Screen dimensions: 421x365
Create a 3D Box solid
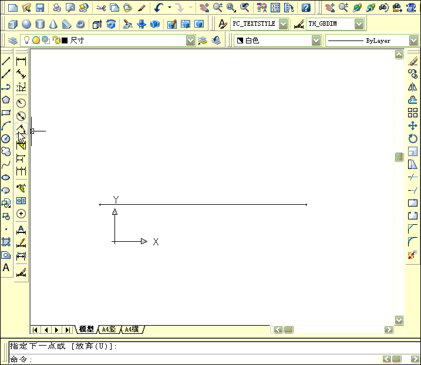tap(13, 24)
